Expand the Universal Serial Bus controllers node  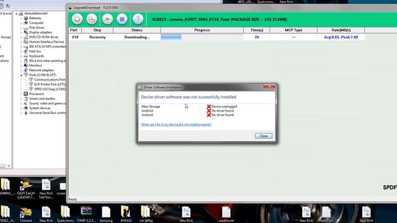coord(22,113)
